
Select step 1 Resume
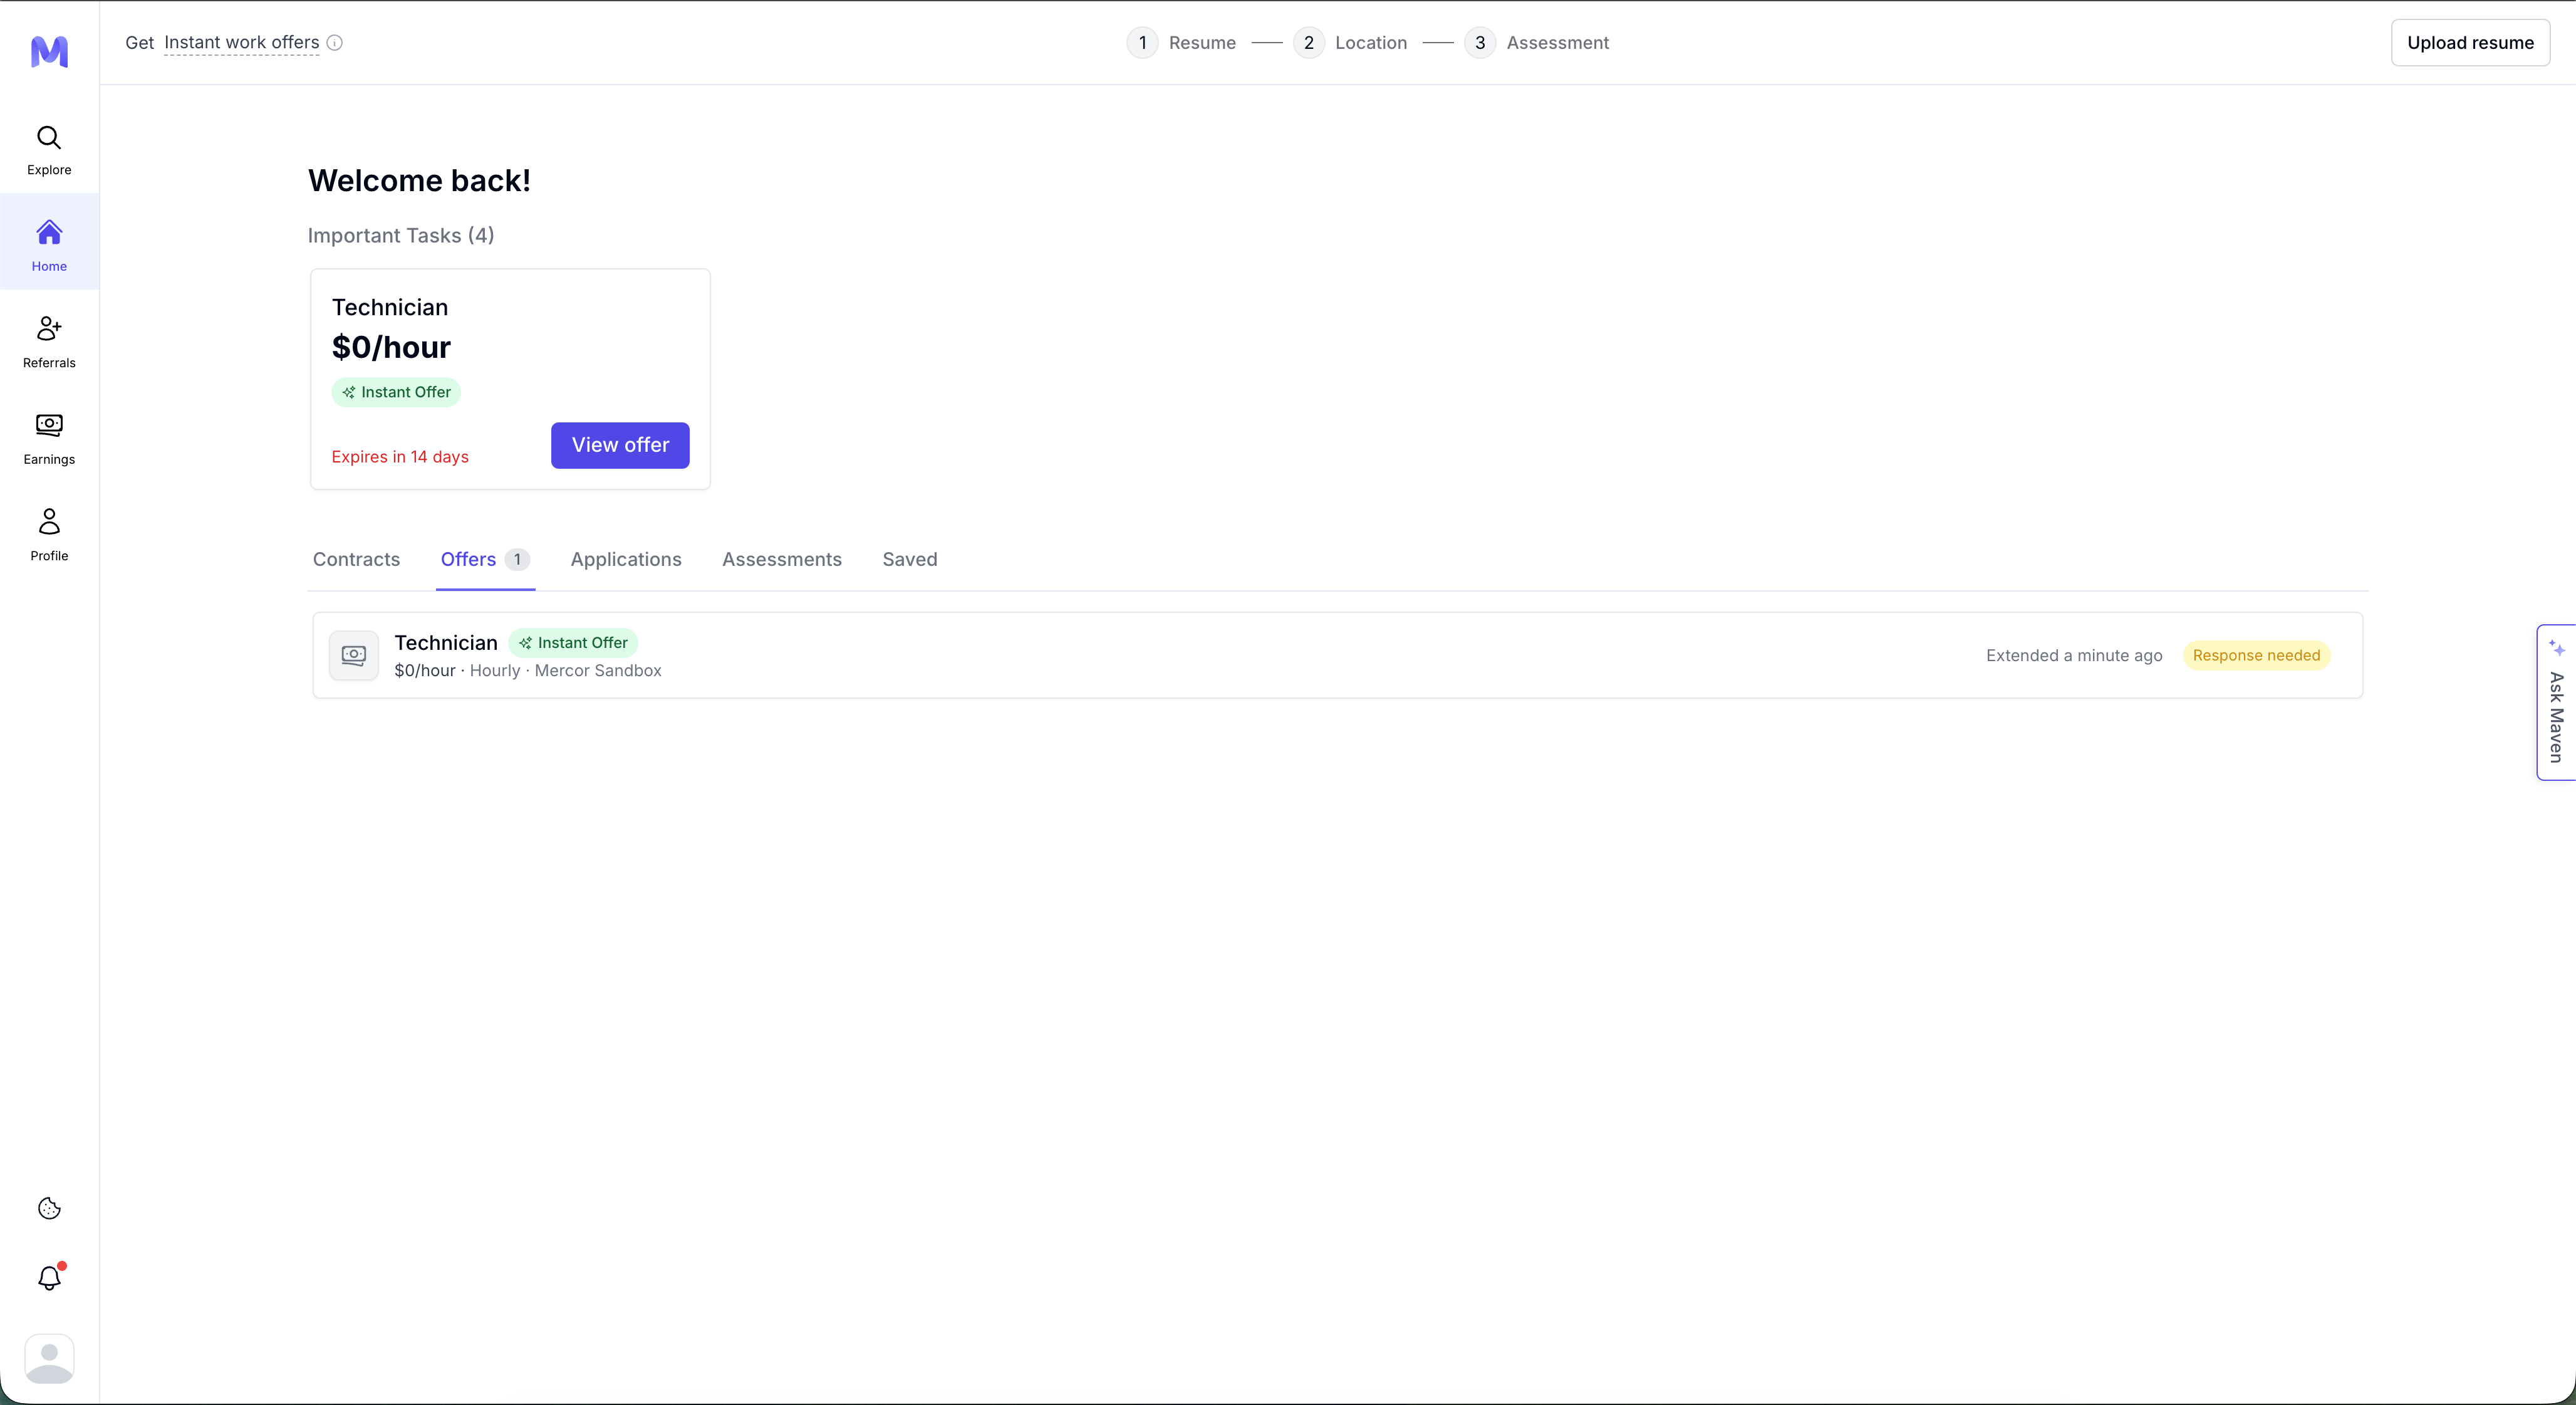1181,43
